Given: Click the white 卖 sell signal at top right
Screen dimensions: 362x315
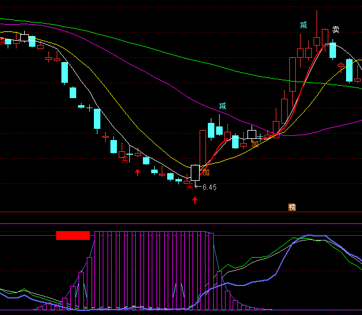Looking at the screenshot, I should click(335, 30).
